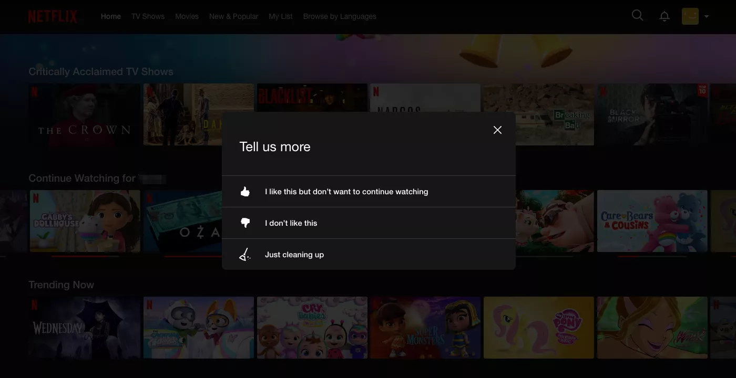Close the Tell us more dialog
This screenshot has height=378, width=736.
(497, 130)
